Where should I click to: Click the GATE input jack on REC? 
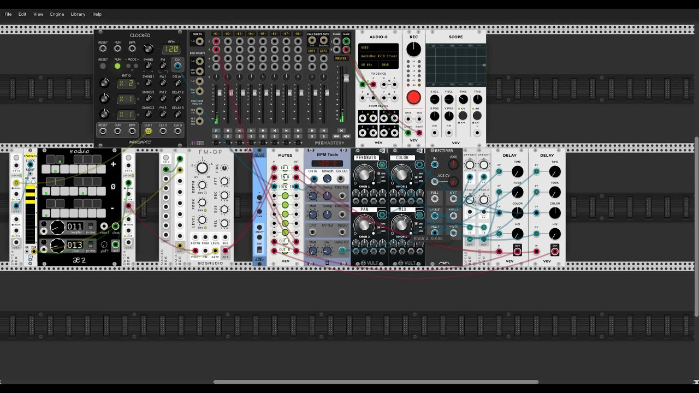tap(408, 118)
